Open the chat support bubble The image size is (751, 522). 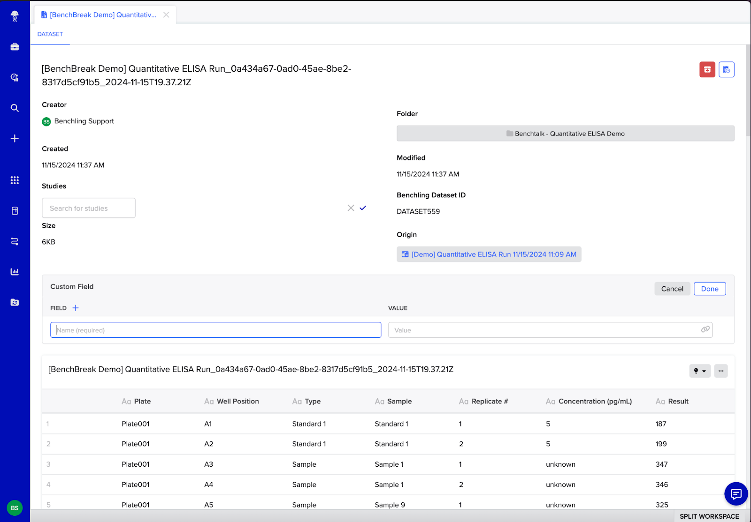coord(736,493)
